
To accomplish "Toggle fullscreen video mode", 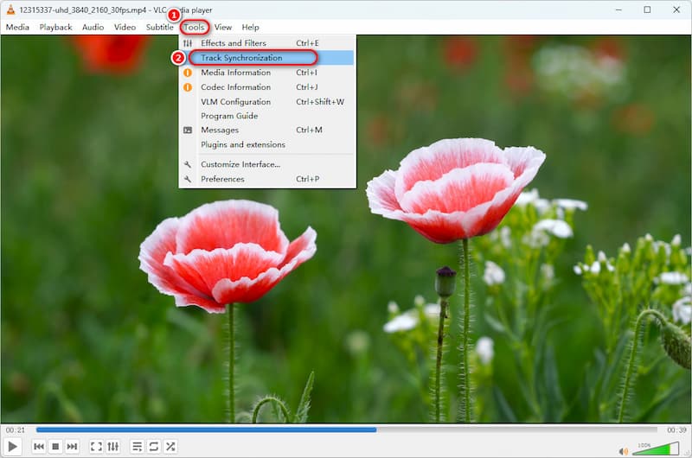I will [x=96, y=447].
